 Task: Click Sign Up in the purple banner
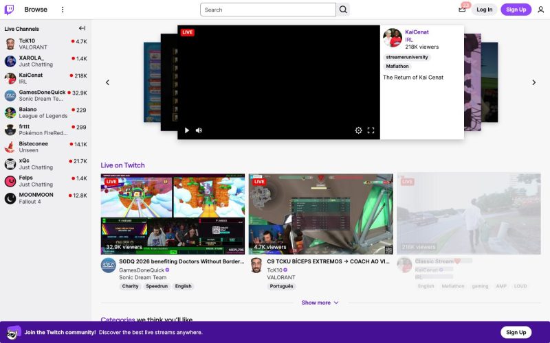click(516, 332)
